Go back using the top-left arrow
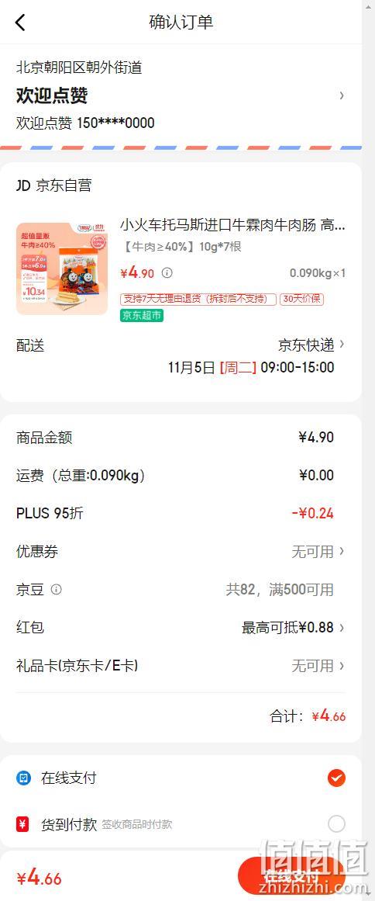Viewport: 375px width, 901px height. (20, 23)
